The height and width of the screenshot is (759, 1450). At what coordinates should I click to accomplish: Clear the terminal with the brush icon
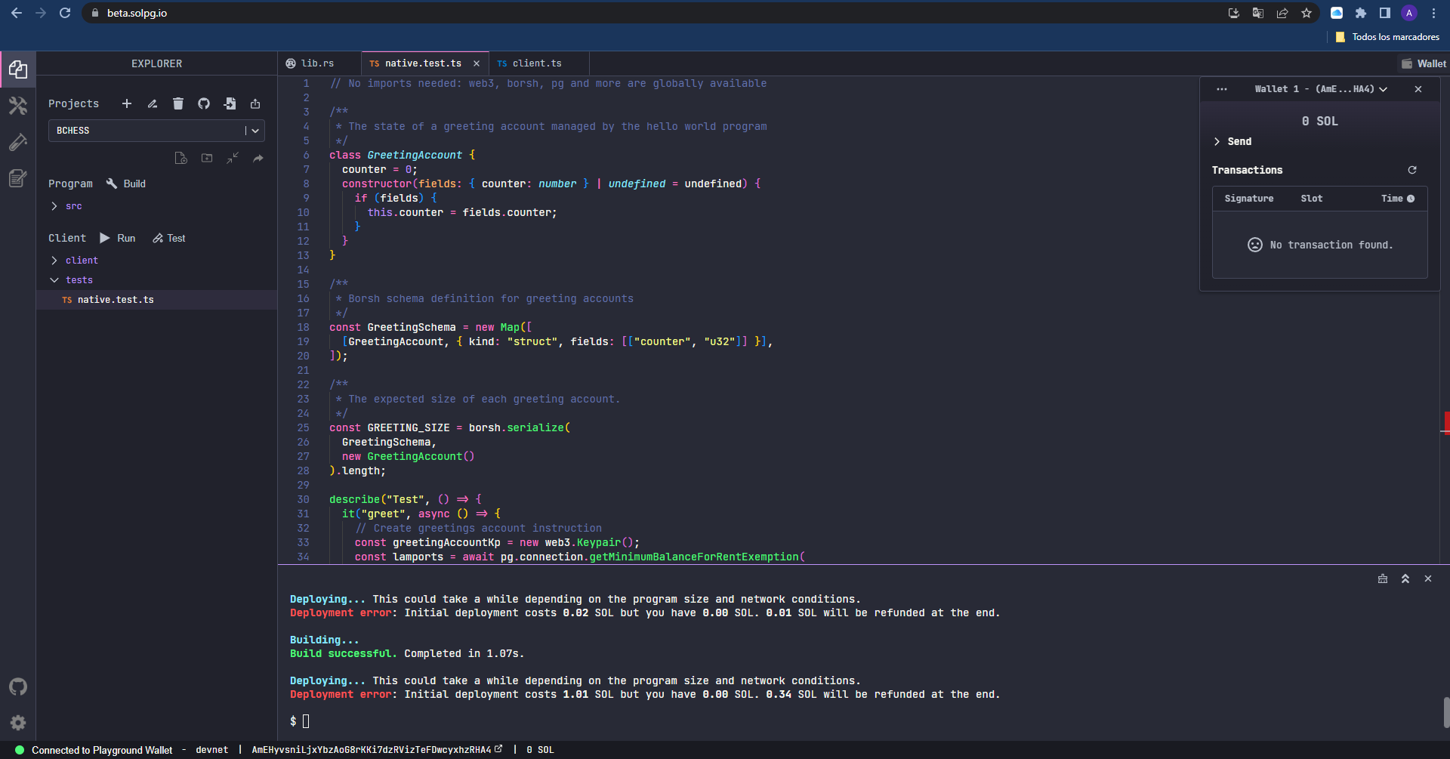click(x=1383, y=579)
